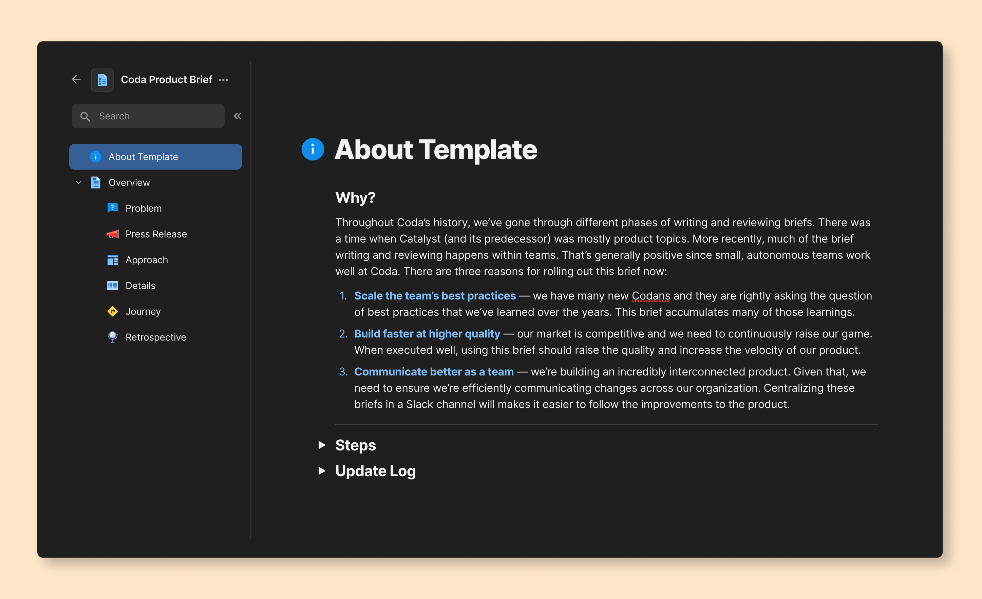Expand the Update Log section triangle
982x599 pixels.
click(322, 471)
